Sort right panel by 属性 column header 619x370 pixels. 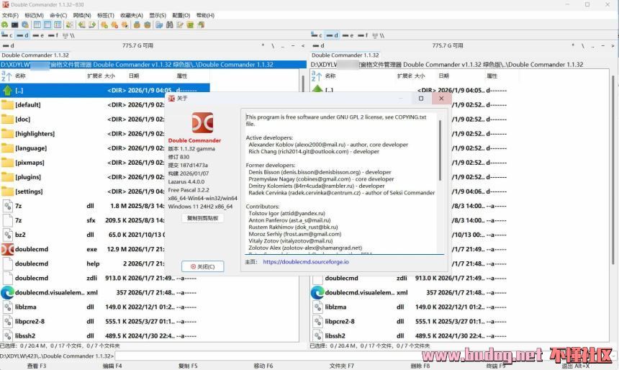coord(492,76)
